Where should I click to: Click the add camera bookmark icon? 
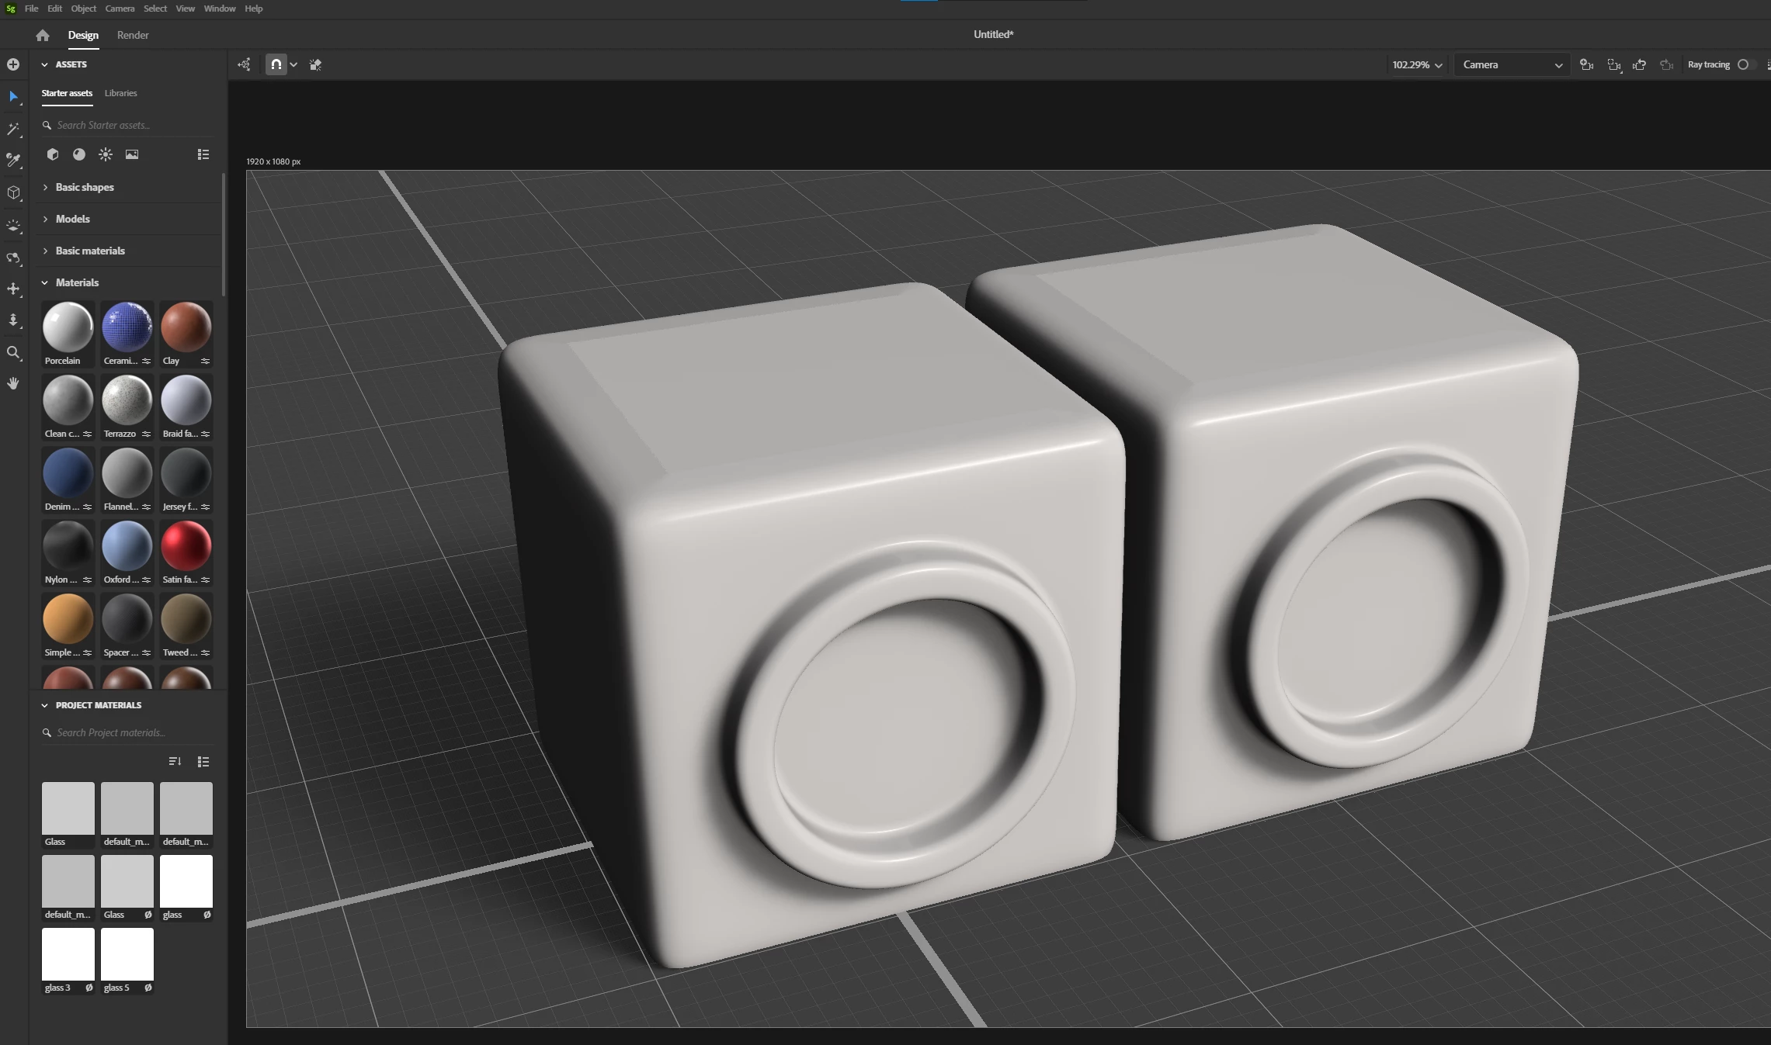click(1586, 65)
